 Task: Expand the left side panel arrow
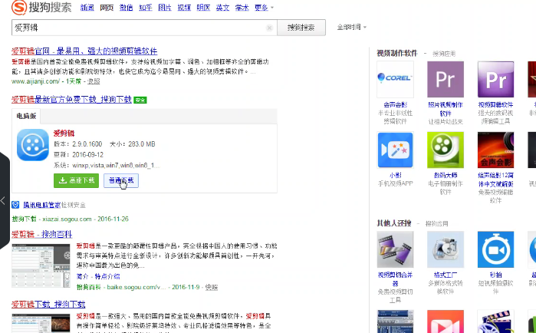[3, 201]
